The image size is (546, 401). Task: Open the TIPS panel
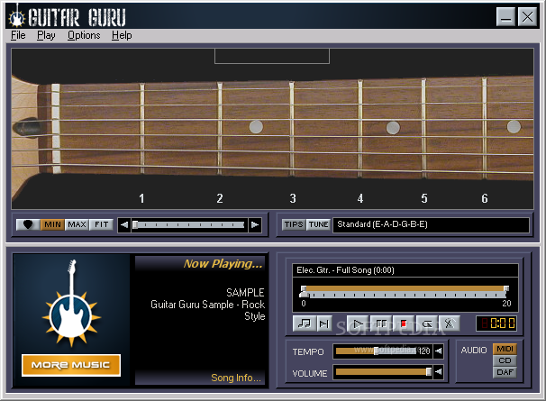[x=294, y=224]
